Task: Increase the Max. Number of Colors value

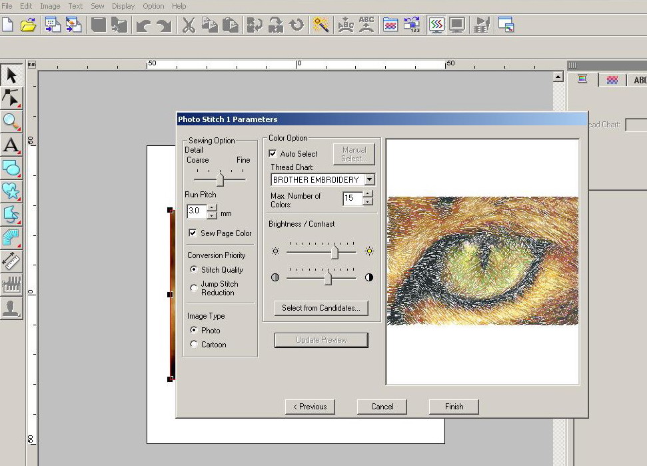Action: (x=368, y=194)
